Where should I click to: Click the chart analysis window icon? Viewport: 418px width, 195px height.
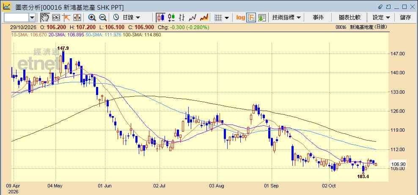(7, 7)
